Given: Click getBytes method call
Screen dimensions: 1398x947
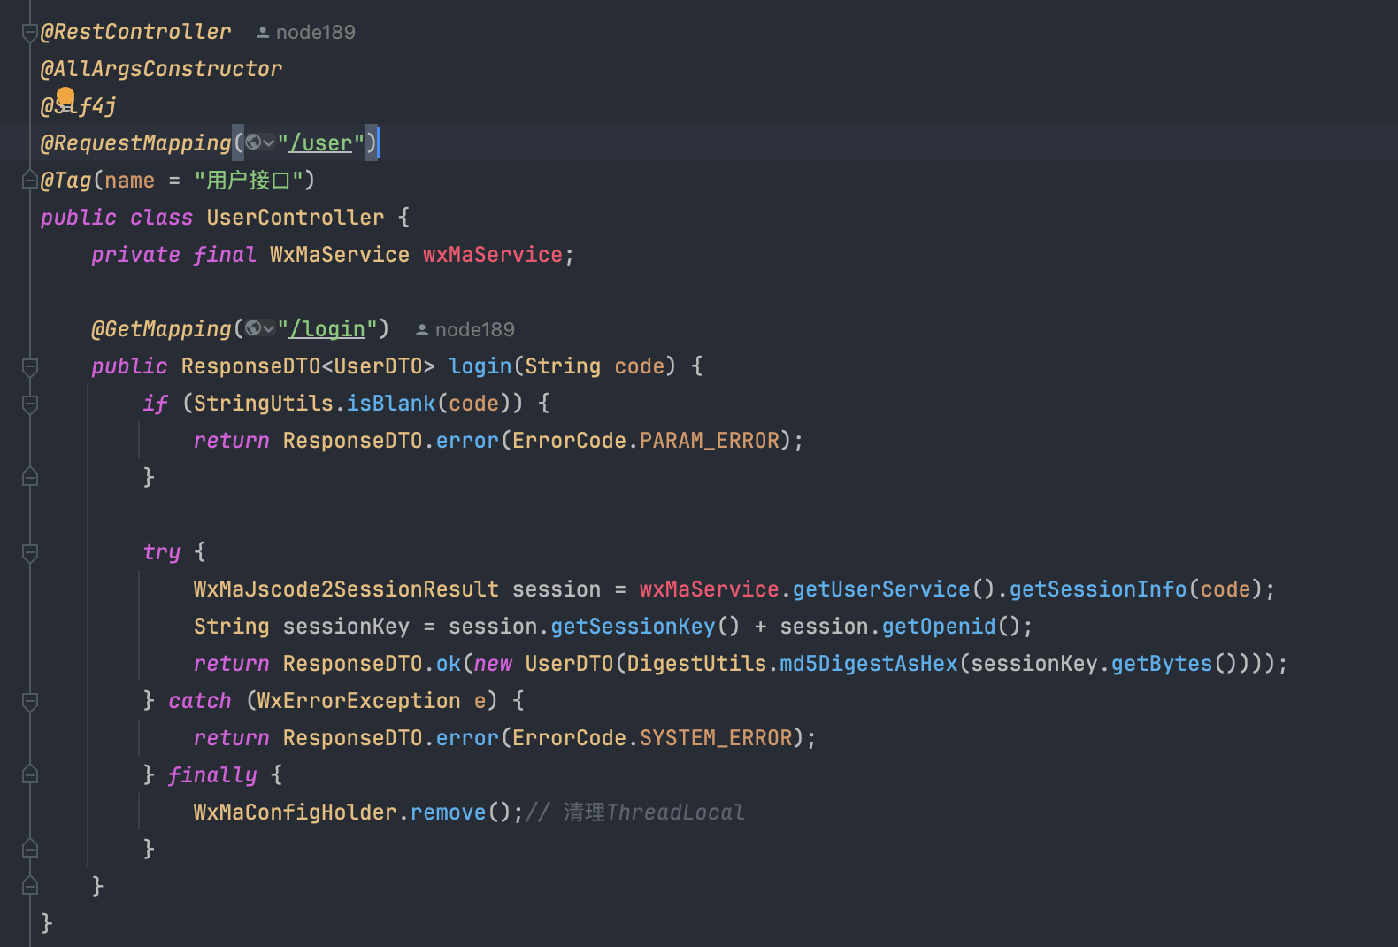Looking at the screenshot, I should coord(1162,664).
